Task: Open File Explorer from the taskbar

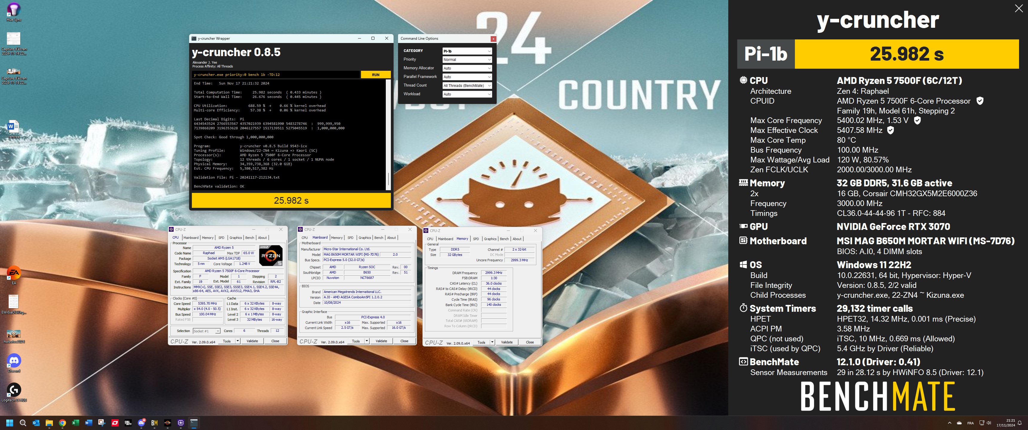Action: (49, 423)
